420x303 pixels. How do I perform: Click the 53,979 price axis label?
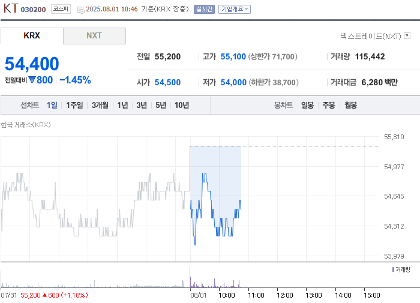(394, 256)
